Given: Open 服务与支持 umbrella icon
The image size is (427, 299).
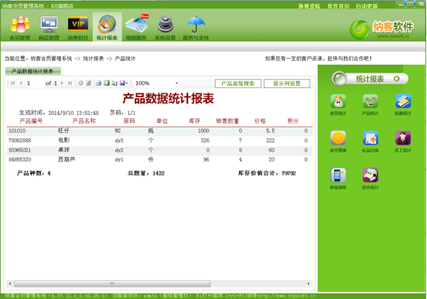Looking at the screenshot, I should [196, 28].
